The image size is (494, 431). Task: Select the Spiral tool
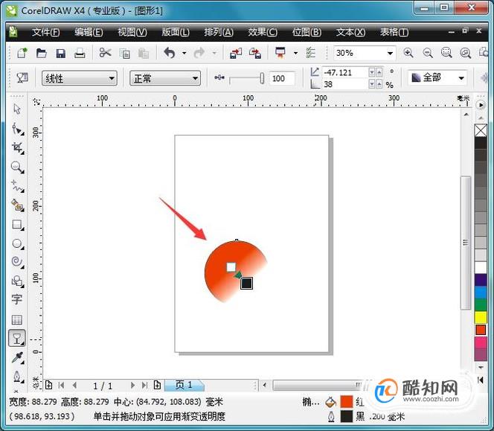[x=17, y=262]
